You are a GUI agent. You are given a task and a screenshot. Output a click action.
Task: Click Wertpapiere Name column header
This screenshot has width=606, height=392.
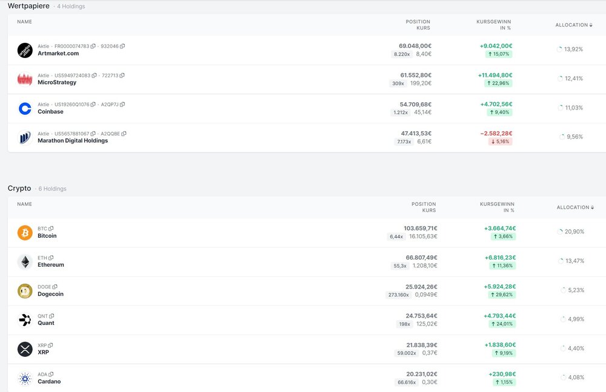pyautogui.click(x=24, y=22)
